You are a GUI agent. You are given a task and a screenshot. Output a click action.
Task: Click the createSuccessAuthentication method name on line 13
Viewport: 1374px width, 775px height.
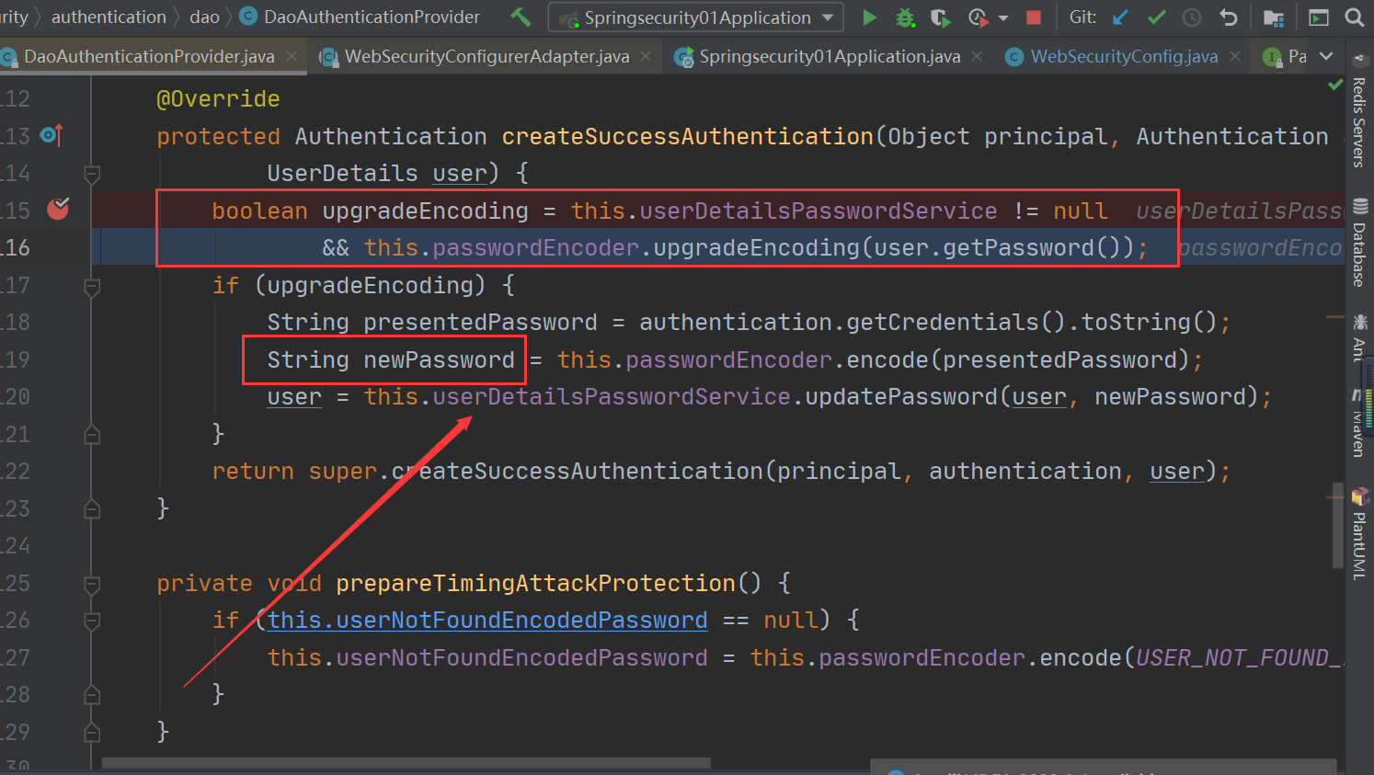[687, 136]
